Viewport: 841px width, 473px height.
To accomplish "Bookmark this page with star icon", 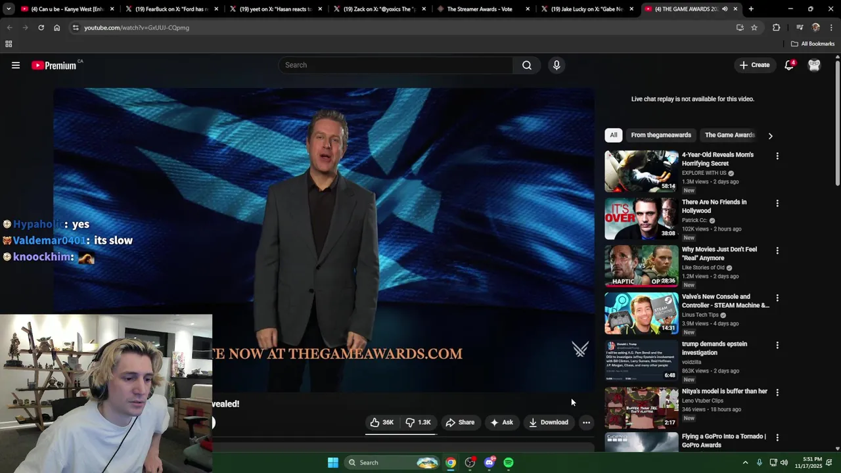I will [x=754, y=28].
